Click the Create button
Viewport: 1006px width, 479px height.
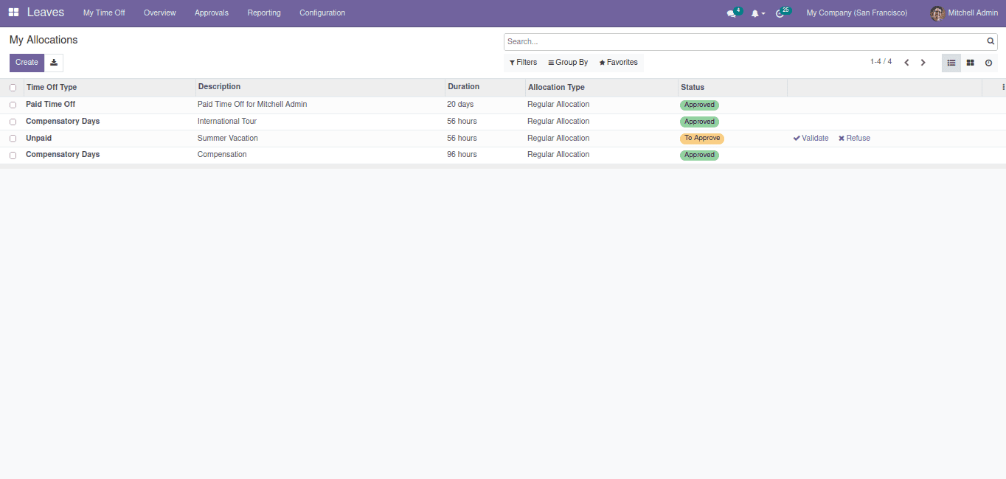[27, 63]
